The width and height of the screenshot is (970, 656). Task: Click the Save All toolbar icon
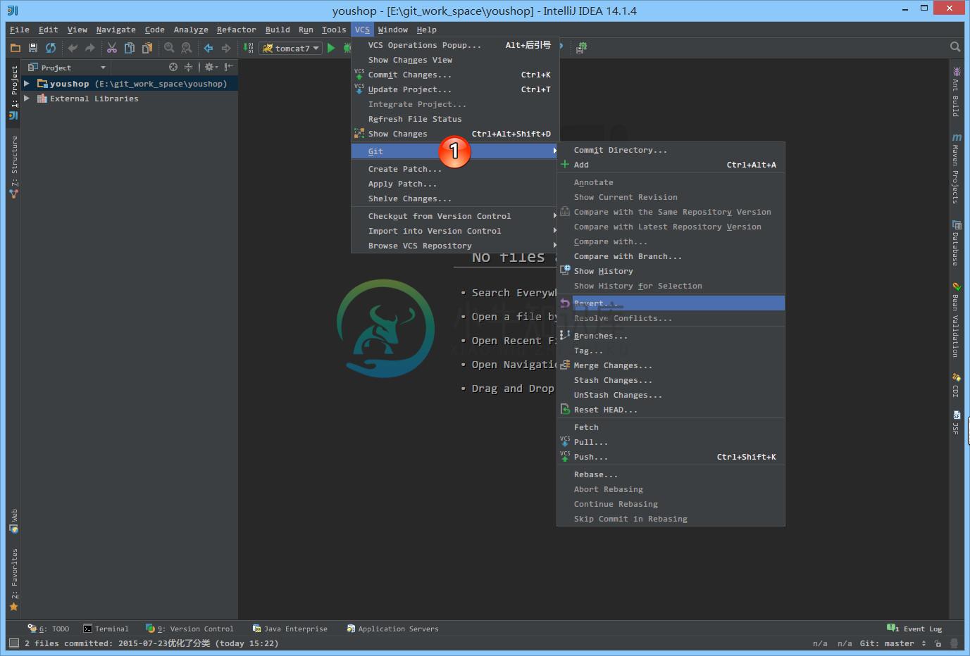(33, 48)
